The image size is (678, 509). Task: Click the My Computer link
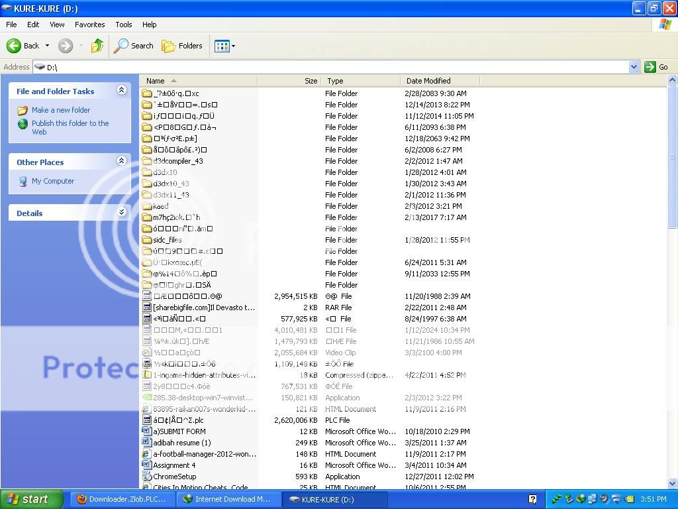click(x=53, y=181)
